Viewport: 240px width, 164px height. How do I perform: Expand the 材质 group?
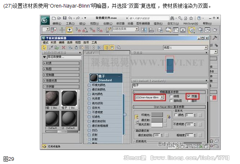click(61, 63)
